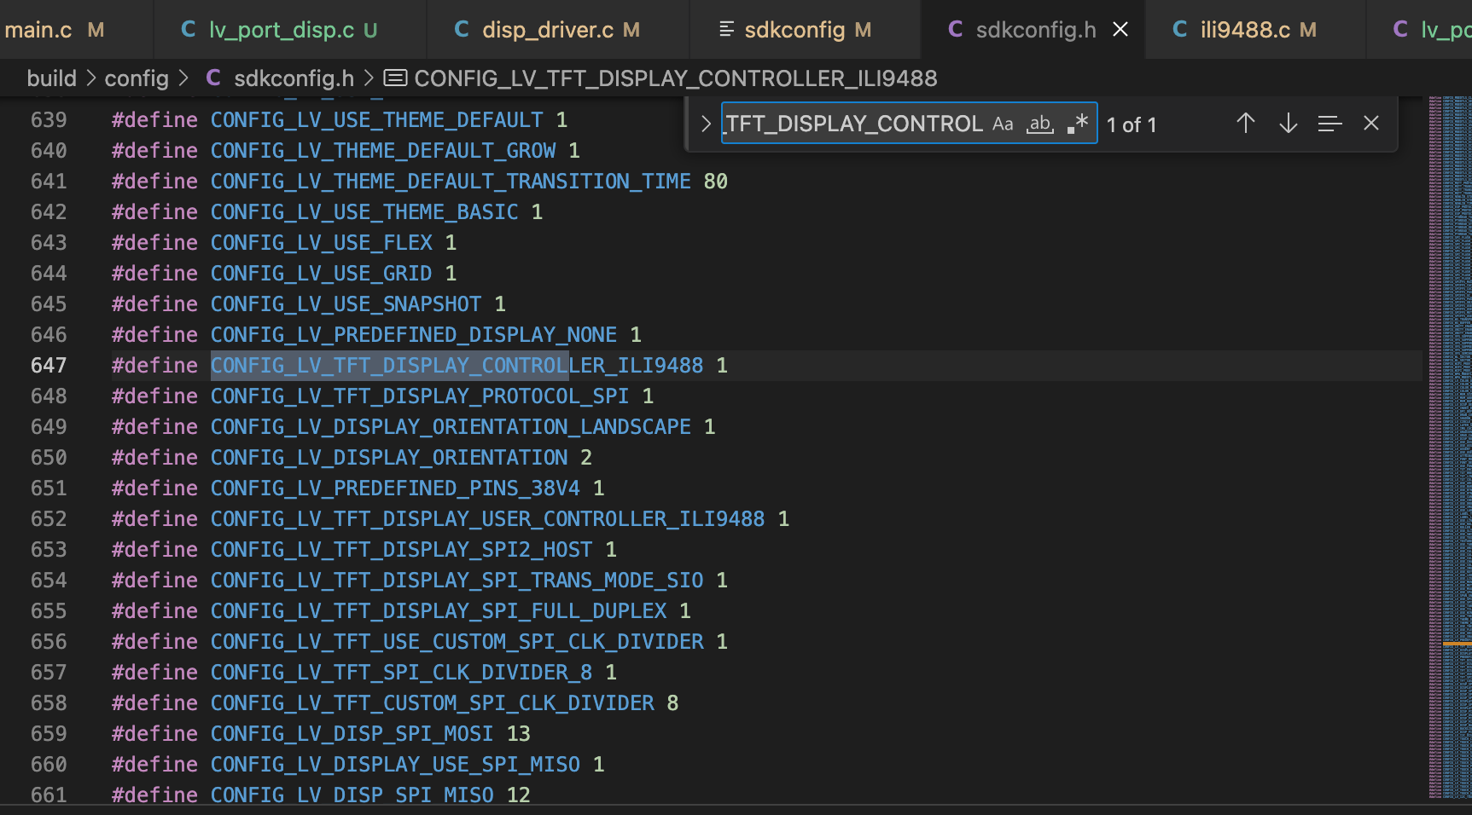Click value 13 on line 659
Screen dimensions: 1472x815
[519, 734]
